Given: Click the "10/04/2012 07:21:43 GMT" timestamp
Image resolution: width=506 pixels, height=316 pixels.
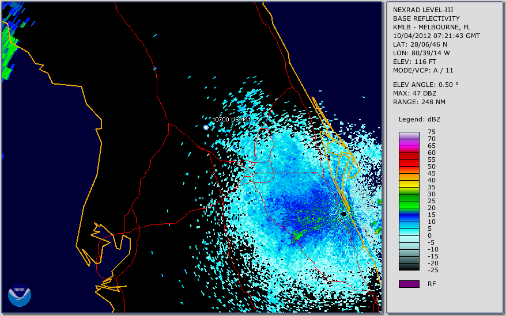Looking at the screenshot, I should pos(436,36).
